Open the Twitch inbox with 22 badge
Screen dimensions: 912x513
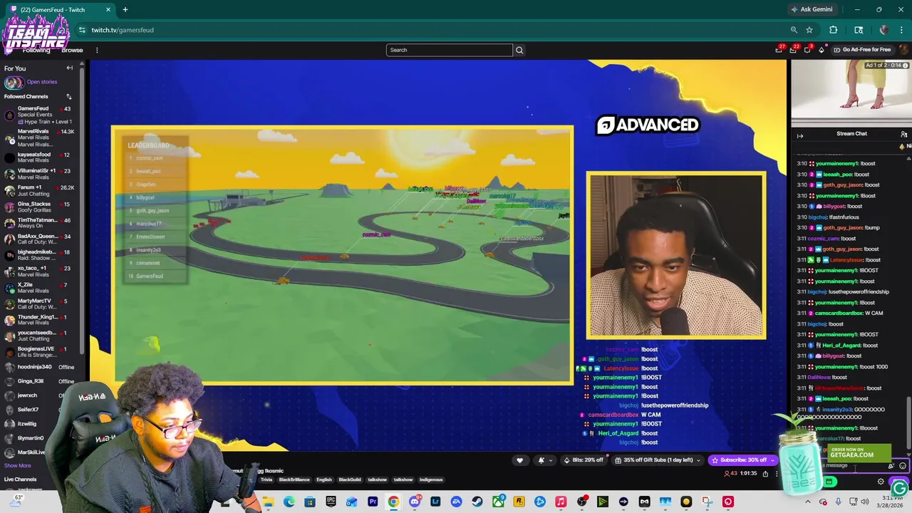pos(793,50)
